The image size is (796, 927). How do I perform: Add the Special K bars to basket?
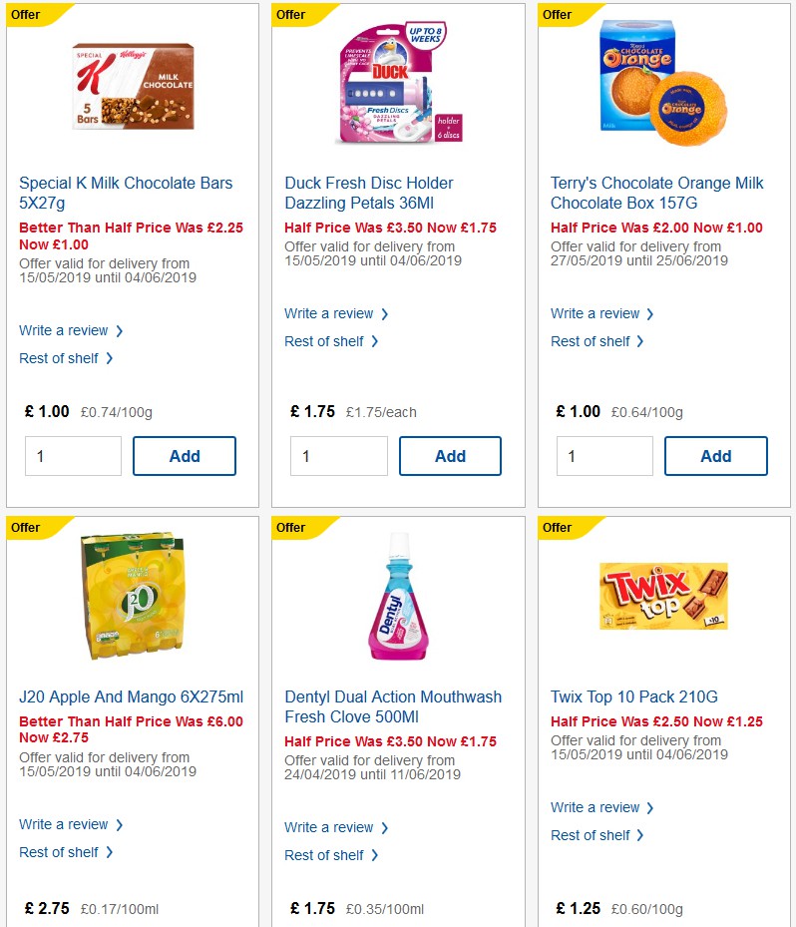184,456
